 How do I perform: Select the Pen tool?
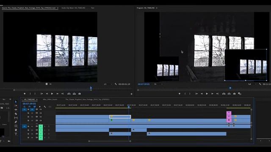(16, 122)
